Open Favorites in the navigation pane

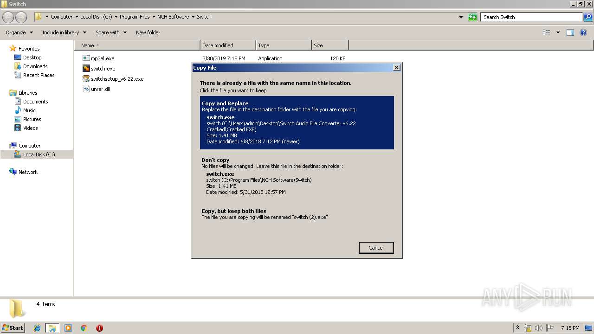pyautogui.click(x=29, y=49)
